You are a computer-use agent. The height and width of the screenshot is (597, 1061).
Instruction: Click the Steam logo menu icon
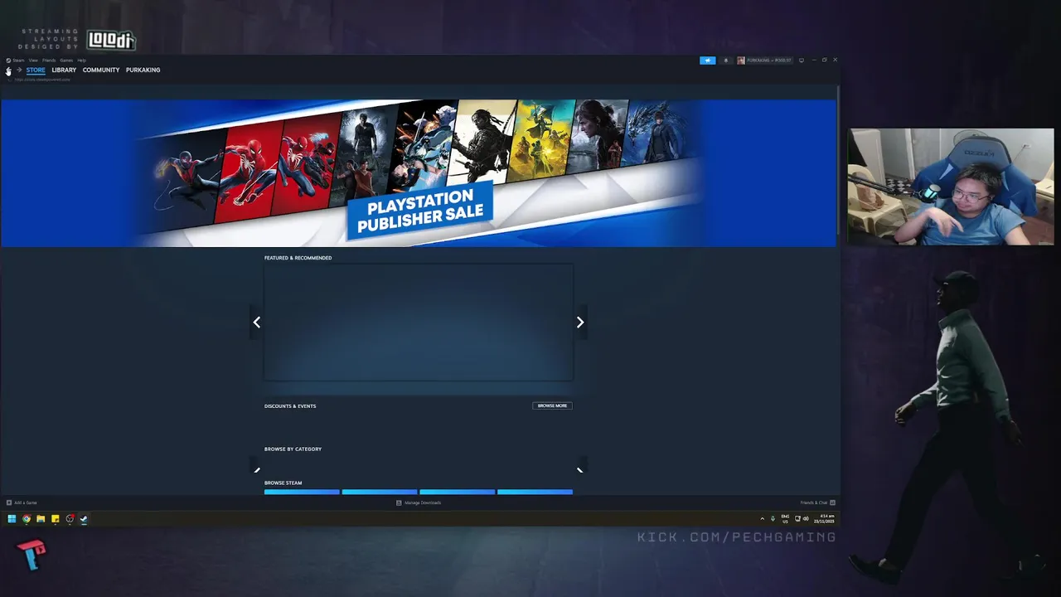(x=8, y=61)
